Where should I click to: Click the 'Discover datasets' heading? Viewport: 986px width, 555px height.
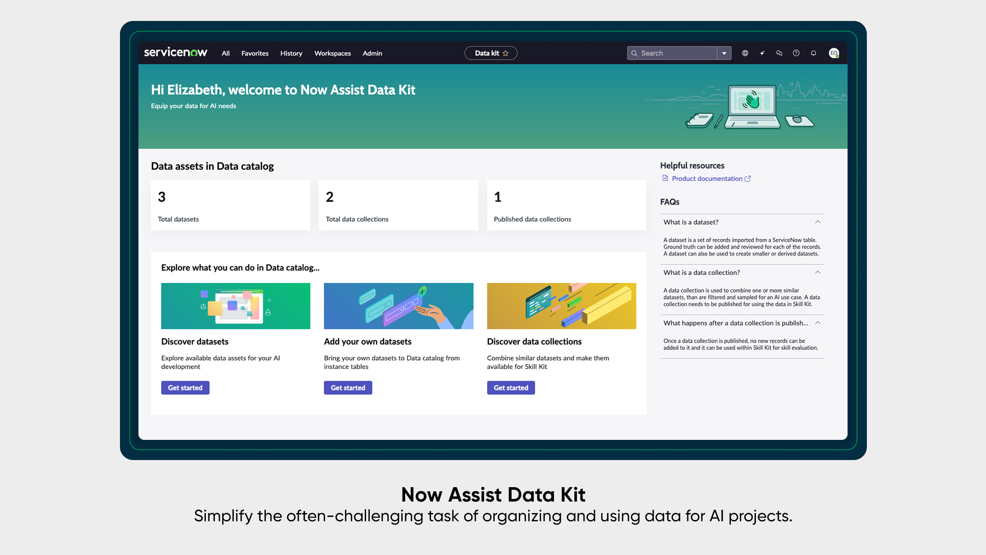click(195, 341)
